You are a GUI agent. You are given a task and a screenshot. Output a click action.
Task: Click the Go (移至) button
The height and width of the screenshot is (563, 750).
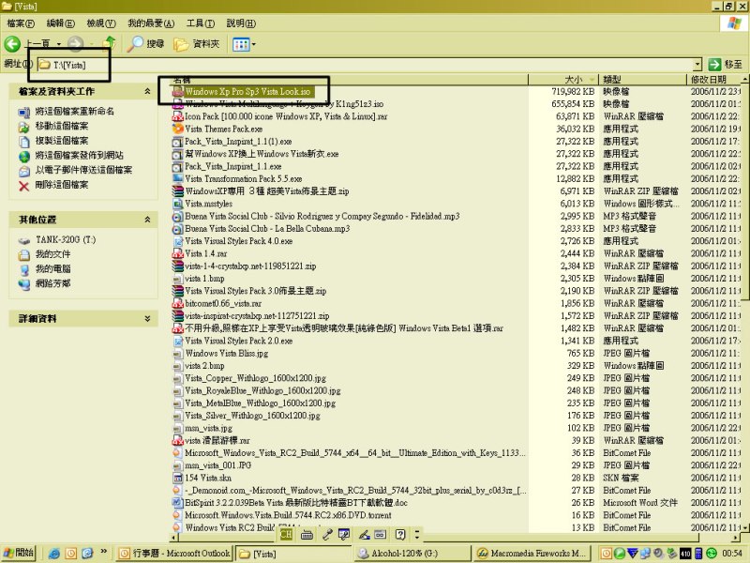[x=726, y=64]
